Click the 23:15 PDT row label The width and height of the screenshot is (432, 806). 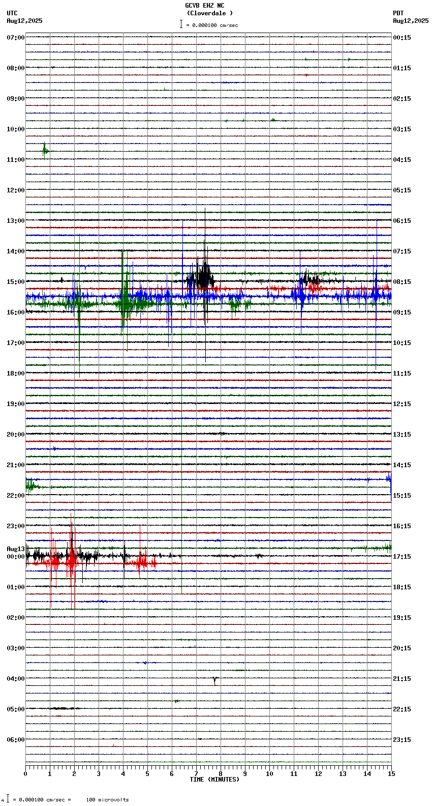click(x=402, y=740)
